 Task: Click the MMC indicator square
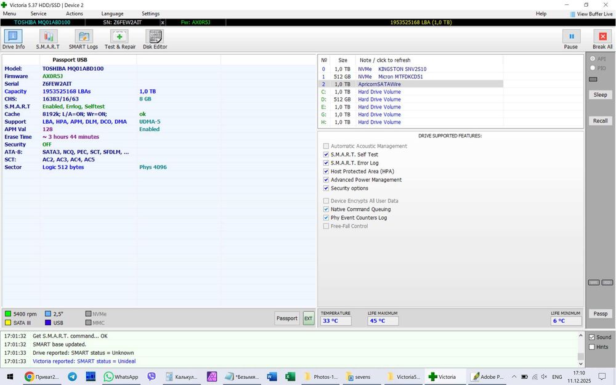click(88, 323)
